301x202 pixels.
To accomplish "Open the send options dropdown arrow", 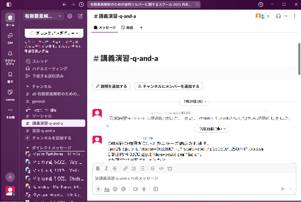I will click(x=290, y=189).
